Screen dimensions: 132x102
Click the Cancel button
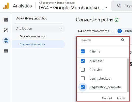click(107, 98)
